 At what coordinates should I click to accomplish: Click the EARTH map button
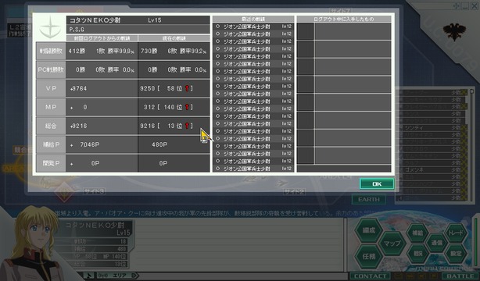(368, 200)
